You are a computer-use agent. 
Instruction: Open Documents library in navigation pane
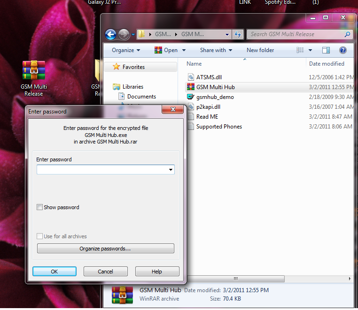click(x=141, y=97)
